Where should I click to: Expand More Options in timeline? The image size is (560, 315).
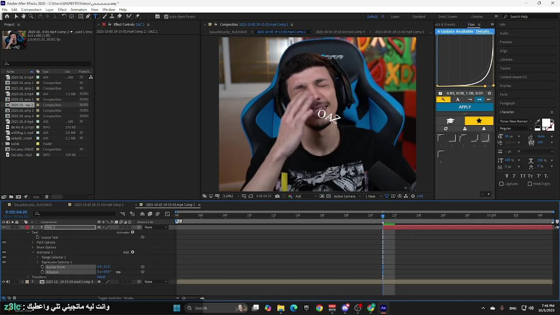click(x=33, y=248)
